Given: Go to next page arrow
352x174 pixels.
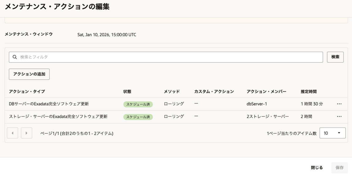Looking at the screenshot, I should [x=26, y=133].
